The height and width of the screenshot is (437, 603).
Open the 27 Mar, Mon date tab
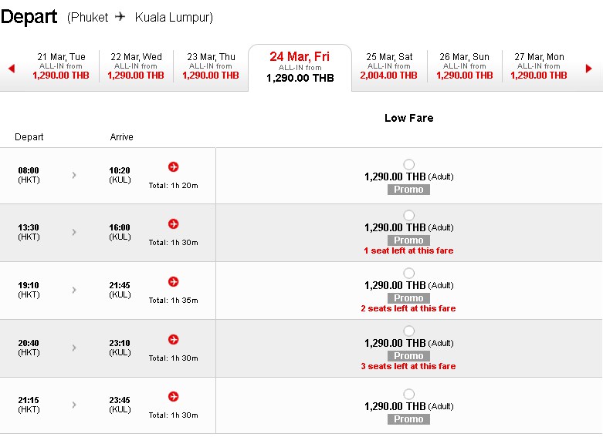pos(539,66)
